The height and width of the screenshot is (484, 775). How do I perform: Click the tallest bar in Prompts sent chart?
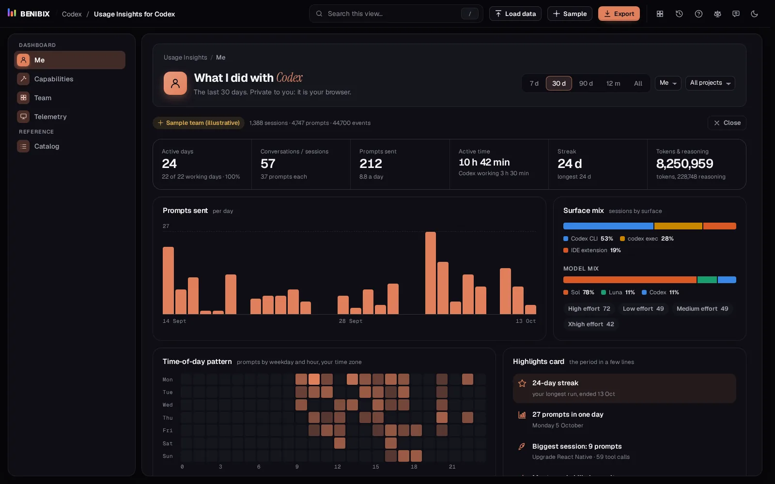[431, 273]
